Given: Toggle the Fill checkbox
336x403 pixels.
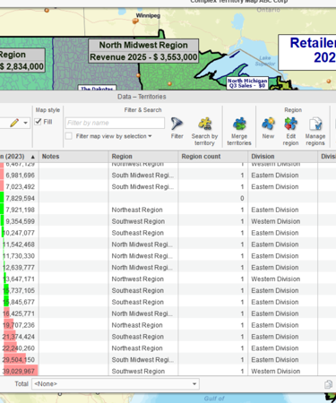Looking at the screenshot, I should tap(38, 122).
